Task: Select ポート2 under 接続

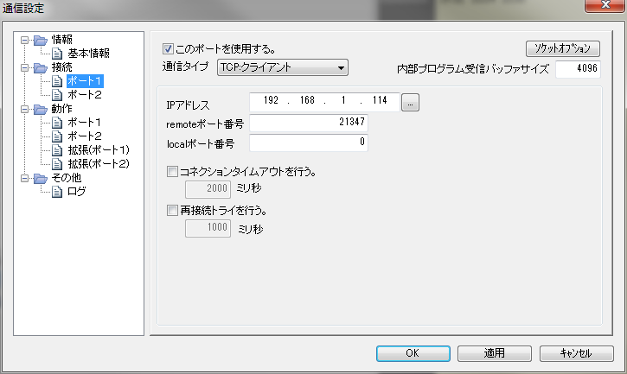Action: (x=85, y=95)
